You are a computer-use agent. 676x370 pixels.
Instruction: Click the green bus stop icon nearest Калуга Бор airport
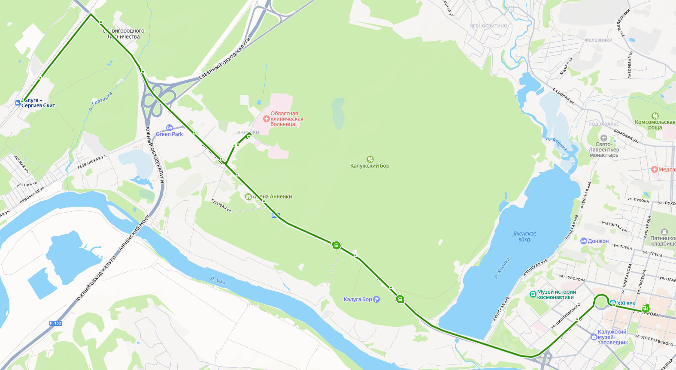pos(400,299)
